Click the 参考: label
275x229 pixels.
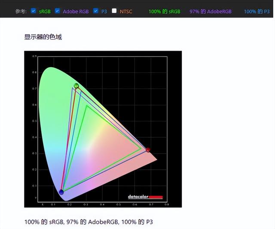[x=21, y=12]
